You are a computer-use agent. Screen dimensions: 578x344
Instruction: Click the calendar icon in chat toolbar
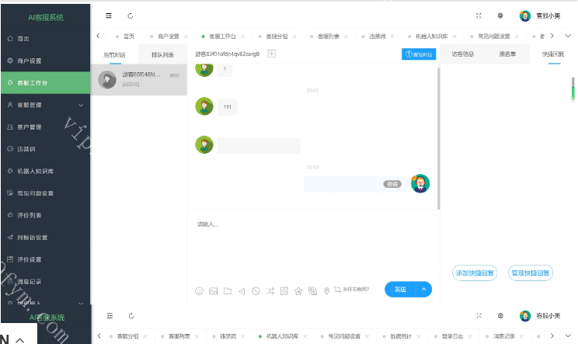click(x=284, y=291)
